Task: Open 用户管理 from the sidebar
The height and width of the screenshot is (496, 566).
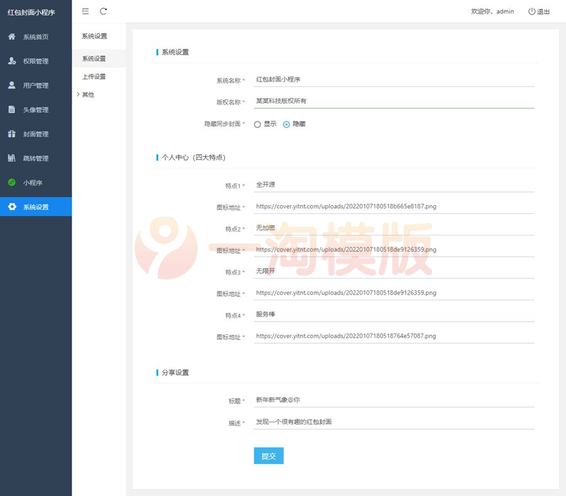Action: tap(36, 85)
